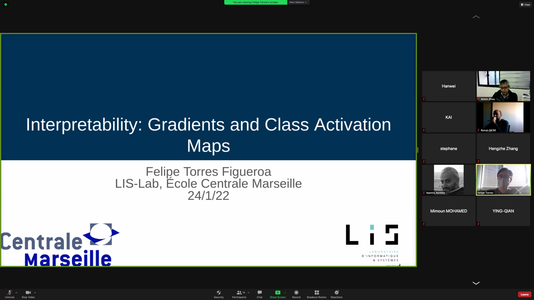This screenshot has height=300, width=534.
Task: Expand audio options arrow beside Unmute
Action: click(16, 293)
